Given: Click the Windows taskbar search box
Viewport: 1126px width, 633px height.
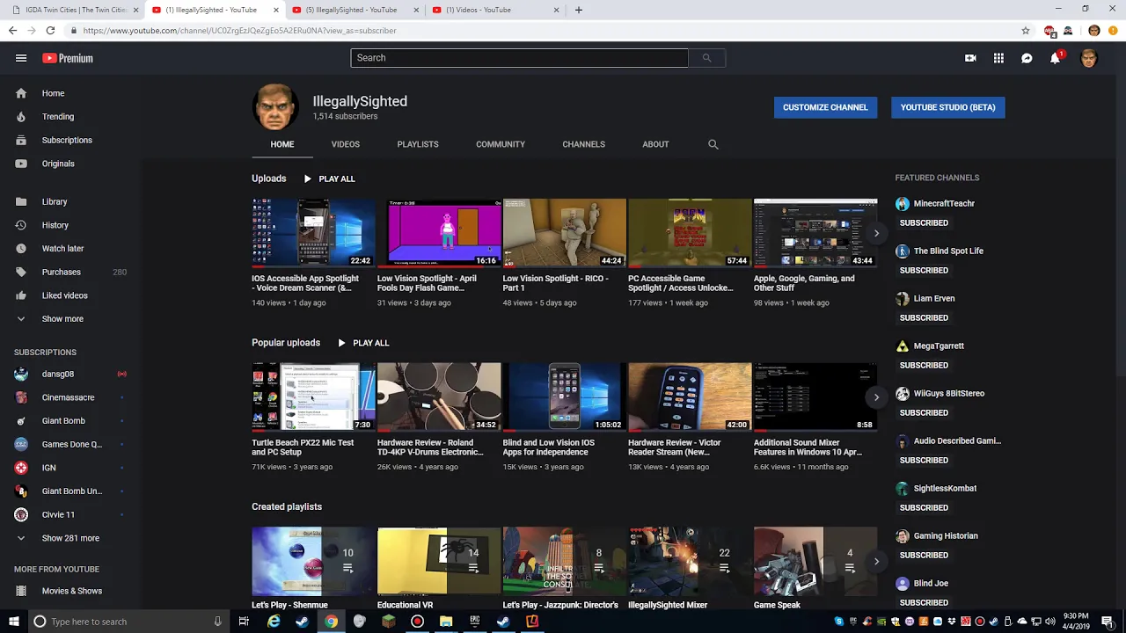Looking at the screenshot, I should click(128, 622).
